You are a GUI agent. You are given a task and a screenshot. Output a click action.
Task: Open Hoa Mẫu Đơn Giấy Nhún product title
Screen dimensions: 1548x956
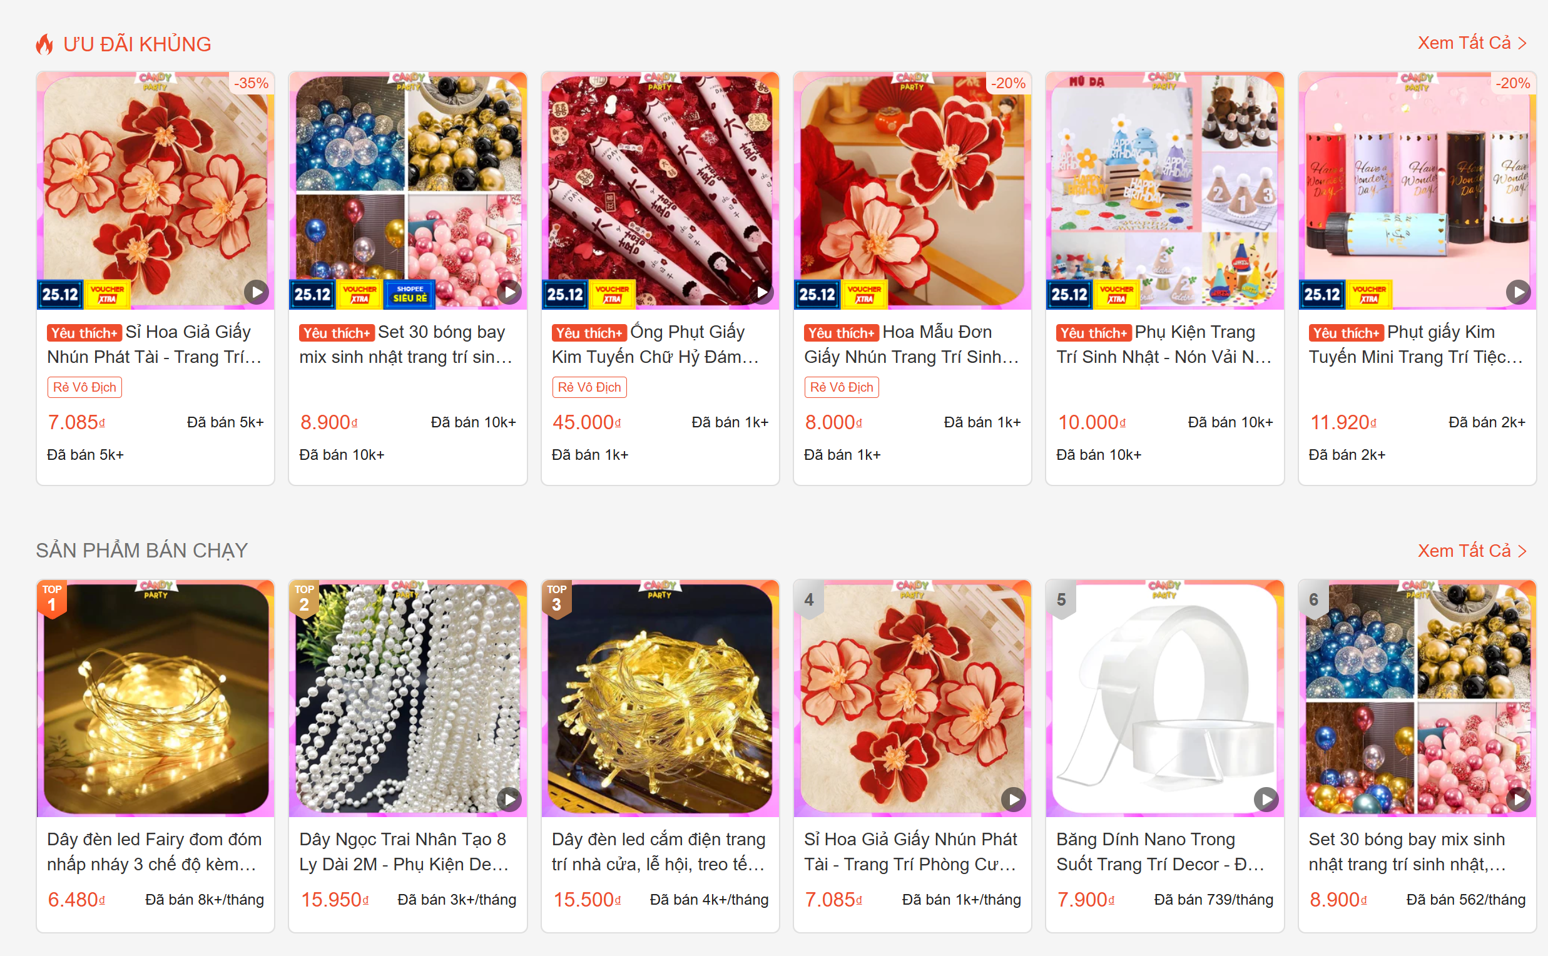911,345
